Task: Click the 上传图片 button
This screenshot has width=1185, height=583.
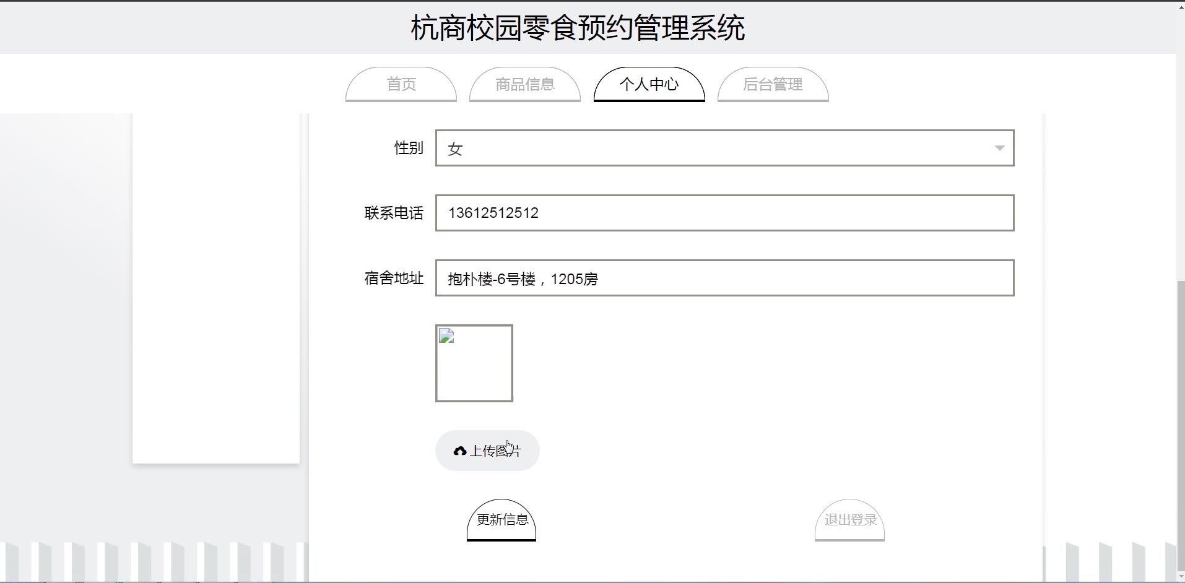Action: (487, 451)
